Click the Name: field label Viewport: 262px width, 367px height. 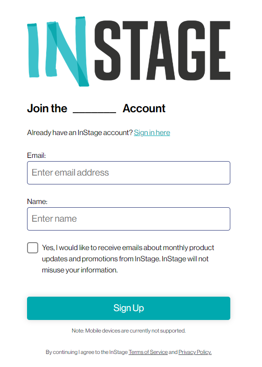(37, 202)
